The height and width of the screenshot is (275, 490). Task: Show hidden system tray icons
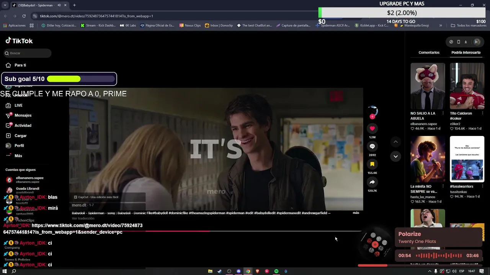[430, 271]
